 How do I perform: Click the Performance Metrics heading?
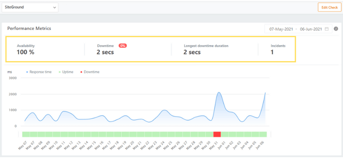(29, 29)
